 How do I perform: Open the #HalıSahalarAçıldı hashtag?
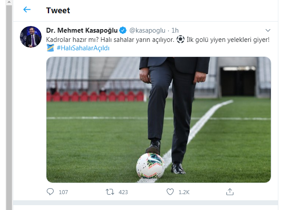pyautogui.click(x=83, y=47)
